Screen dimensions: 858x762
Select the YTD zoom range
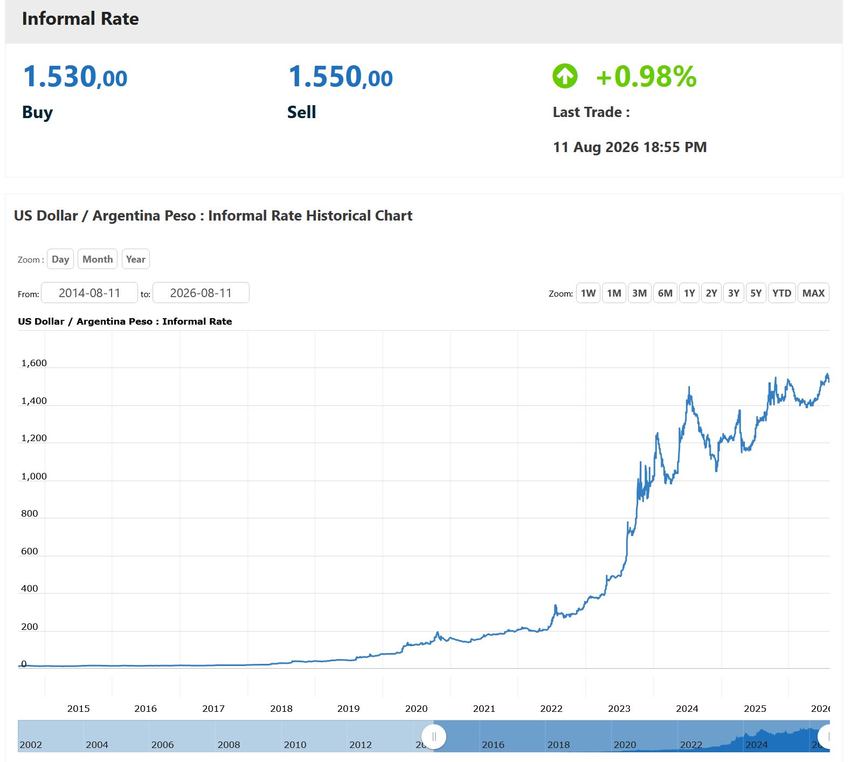[x=781, y=293]
